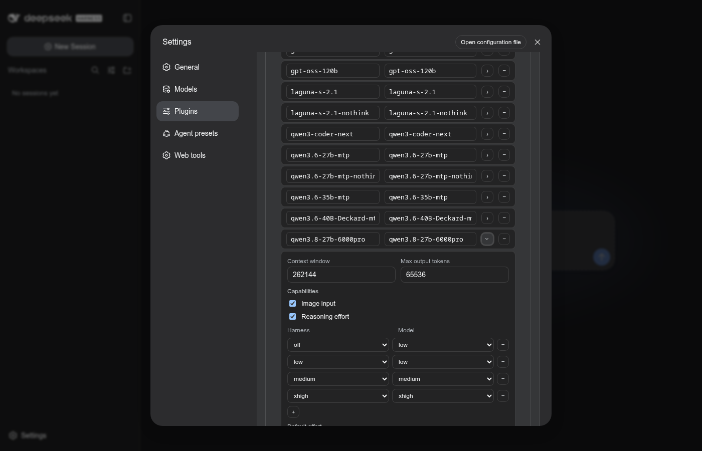
Task: Click the Open configuration file button
Action: [491, 42]
